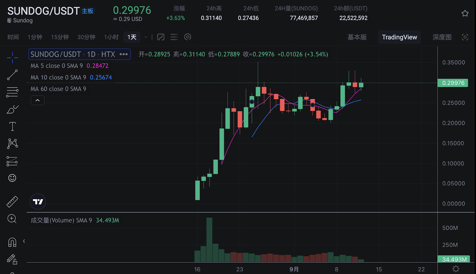The image size is (476, 274).
Task: Collapse the indicator legend list
Action: 37,100
